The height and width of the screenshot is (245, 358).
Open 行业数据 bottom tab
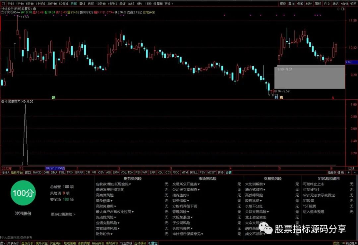(x=126, y=243)
